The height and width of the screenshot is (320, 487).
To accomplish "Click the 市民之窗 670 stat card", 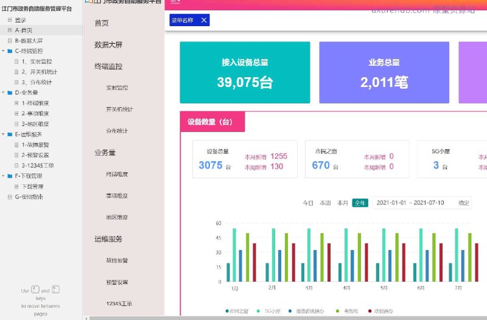I will click(x=357, y=159).
